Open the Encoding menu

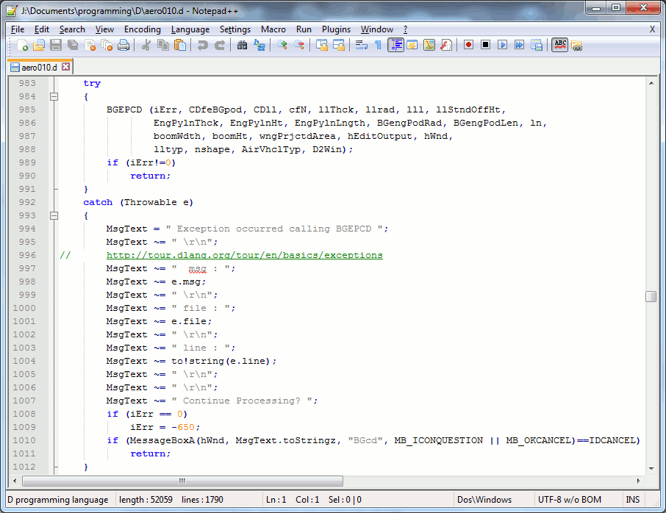pos(142,29)
